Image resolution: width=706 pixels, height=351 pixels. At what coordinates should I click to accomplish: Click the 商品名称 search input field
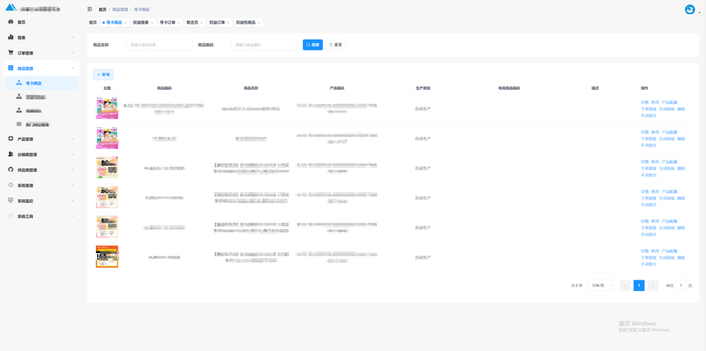click(x=160, y=45)
